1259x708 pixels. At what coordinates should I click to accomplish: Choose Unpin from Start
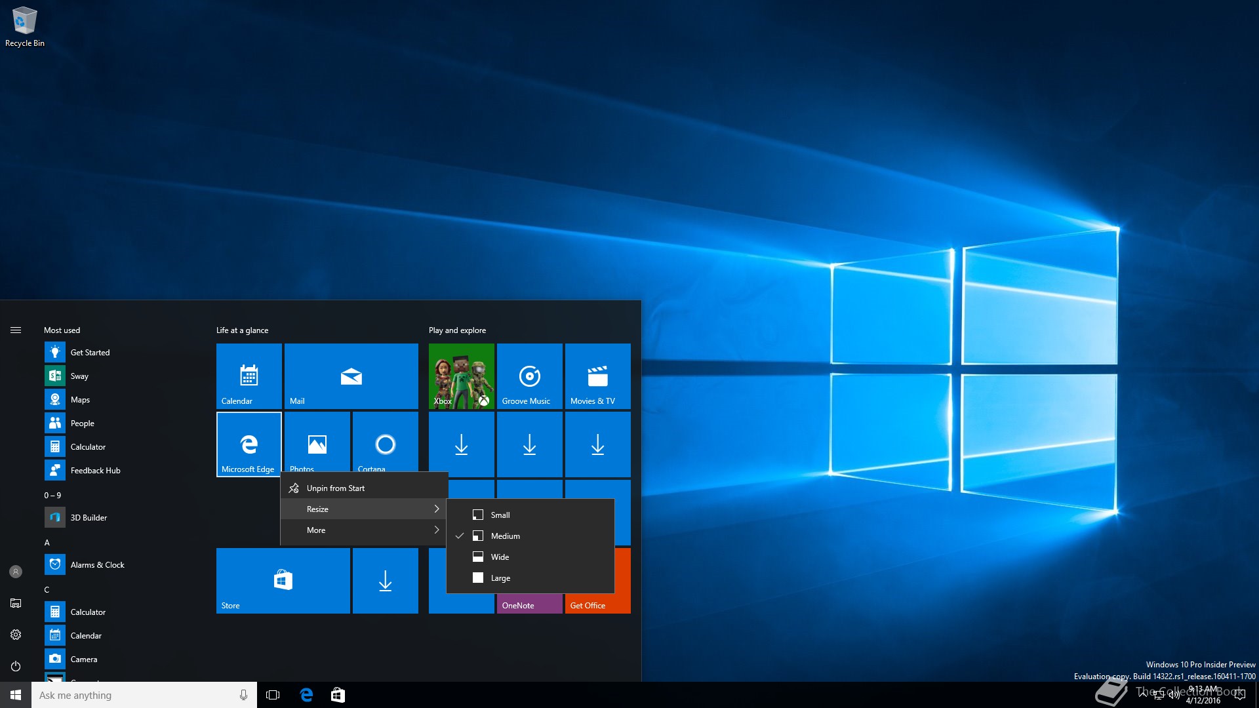point(365,488)
